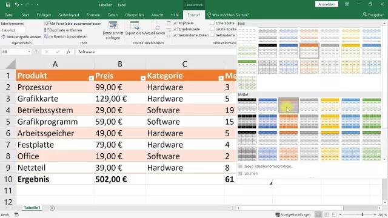Viewport: 388px width, 218px height.
Task: Click Anzeigeeinstellungen in status bar
Action: point(293,214)
